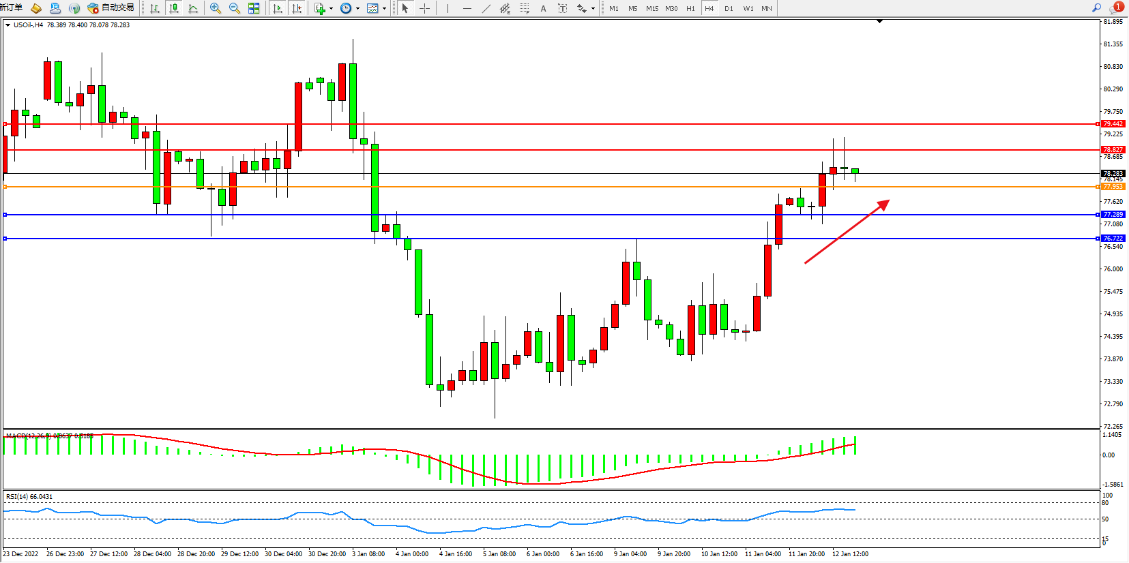Switch chart to bar chart mode
This screenshot has width=1129, height=563.
point(155,8)
